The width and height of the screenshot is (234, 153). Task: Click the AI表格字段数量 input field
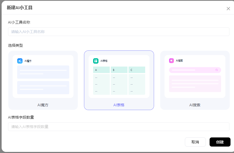click(x=119, y=127)
